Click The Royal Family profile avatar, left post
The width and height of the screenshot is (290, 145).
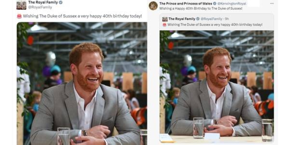click(21, 5)
